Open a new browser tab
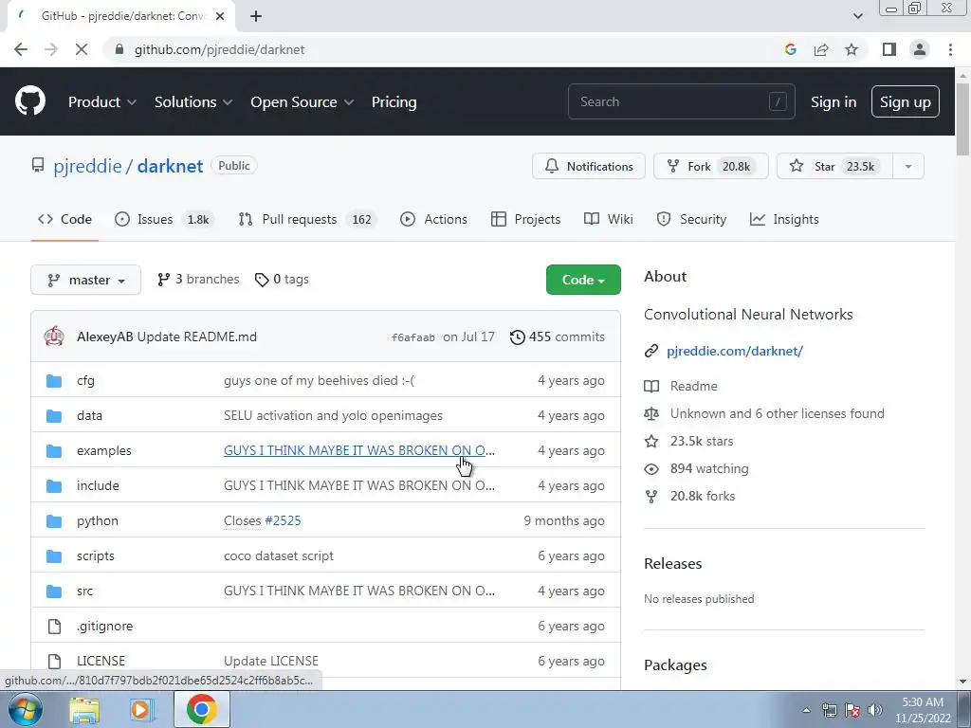Viewport: 971px width, 728px height. [x=256, y=16]
